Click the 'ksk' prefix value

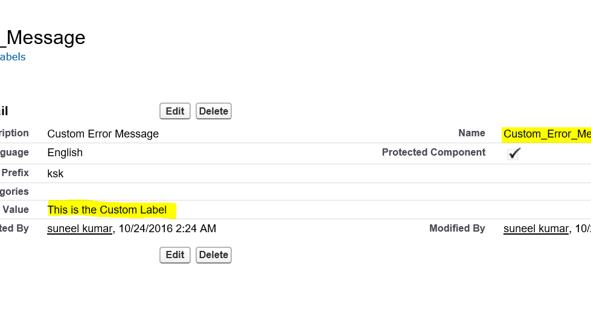click(55, 174)
